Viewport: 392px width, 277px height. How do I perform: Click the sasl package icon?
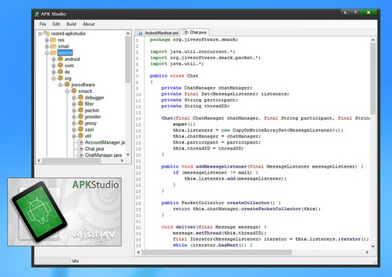tap(80, 129)
